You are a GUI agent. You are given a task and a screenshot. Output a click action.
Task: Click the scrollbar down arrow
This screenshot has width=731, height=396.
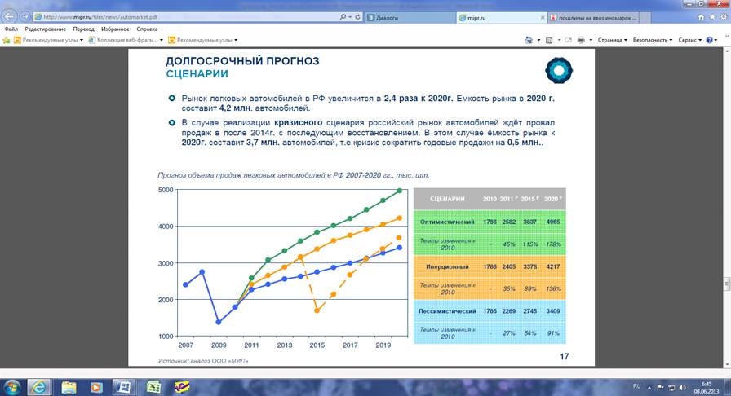pyautogui.click(x=727, y=364)
